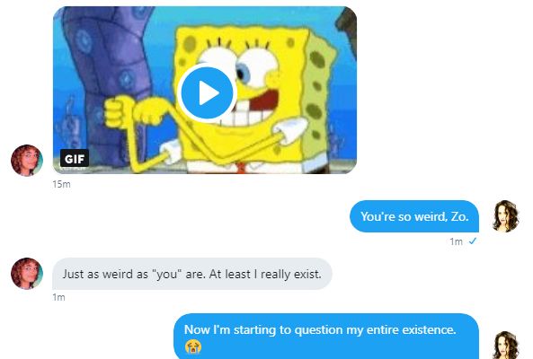Select the 'You're so weird, Zo.' message bubble
Viewport: 533px width, 359px height.
pyautogui.click(x=414, y=216)
